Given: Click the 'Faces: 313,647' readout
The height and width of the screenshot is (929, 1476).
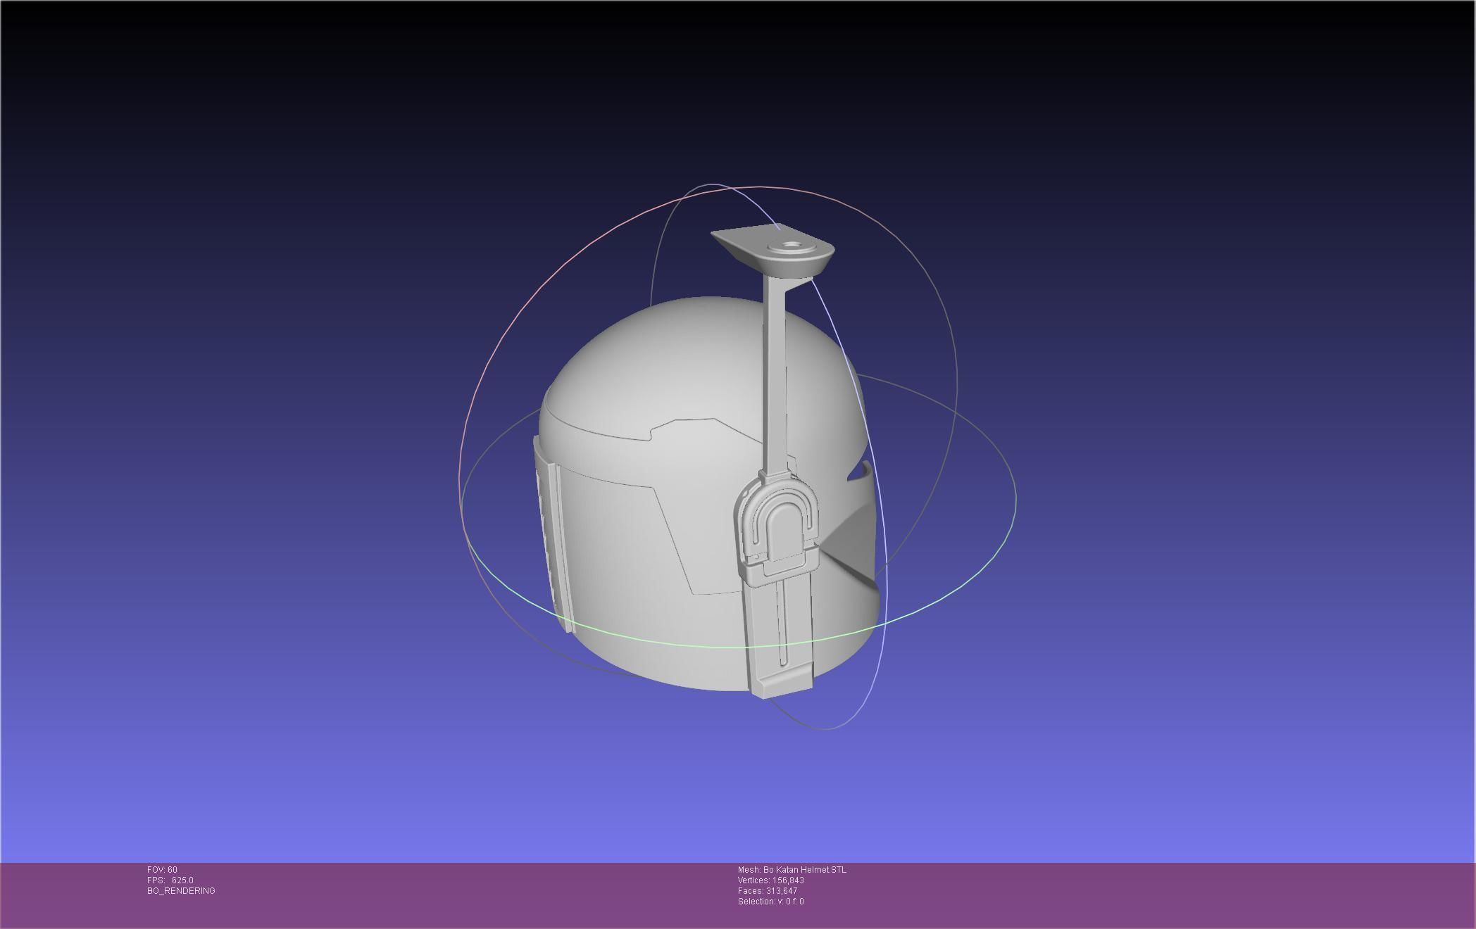Looking at the screenshot, I should [x=768, y=891].
